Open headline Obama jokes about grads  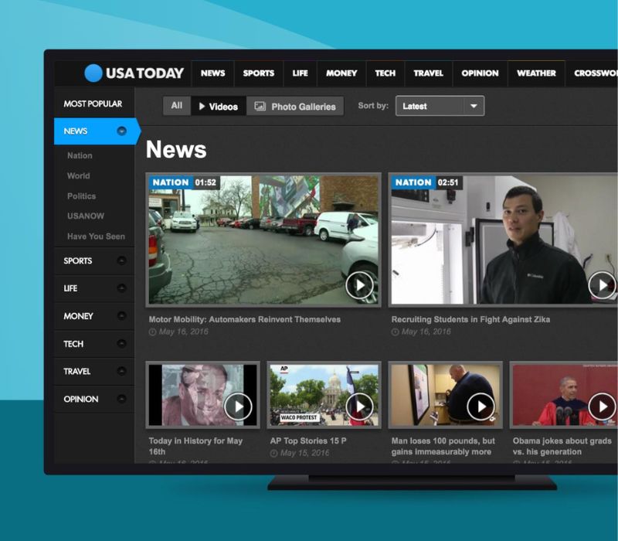point(562,446)
